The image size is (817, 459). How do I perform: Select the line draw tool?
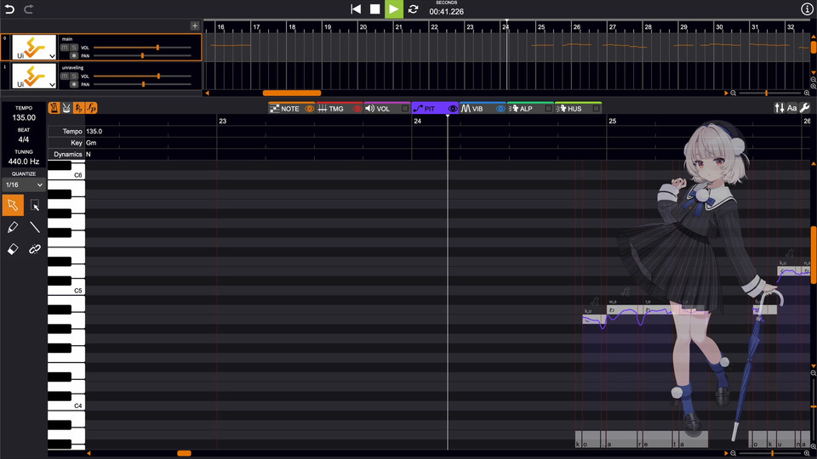coord(35,227)
